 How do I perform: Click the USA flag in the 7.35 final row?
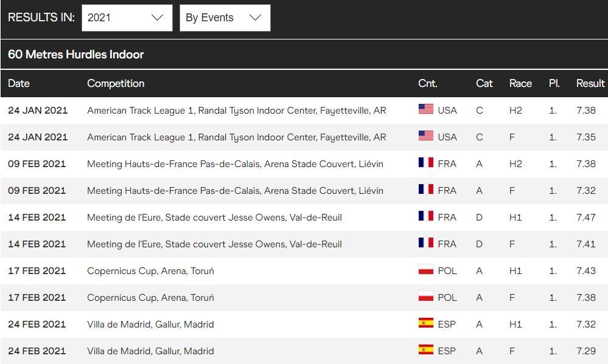click(x=426, y=136)
